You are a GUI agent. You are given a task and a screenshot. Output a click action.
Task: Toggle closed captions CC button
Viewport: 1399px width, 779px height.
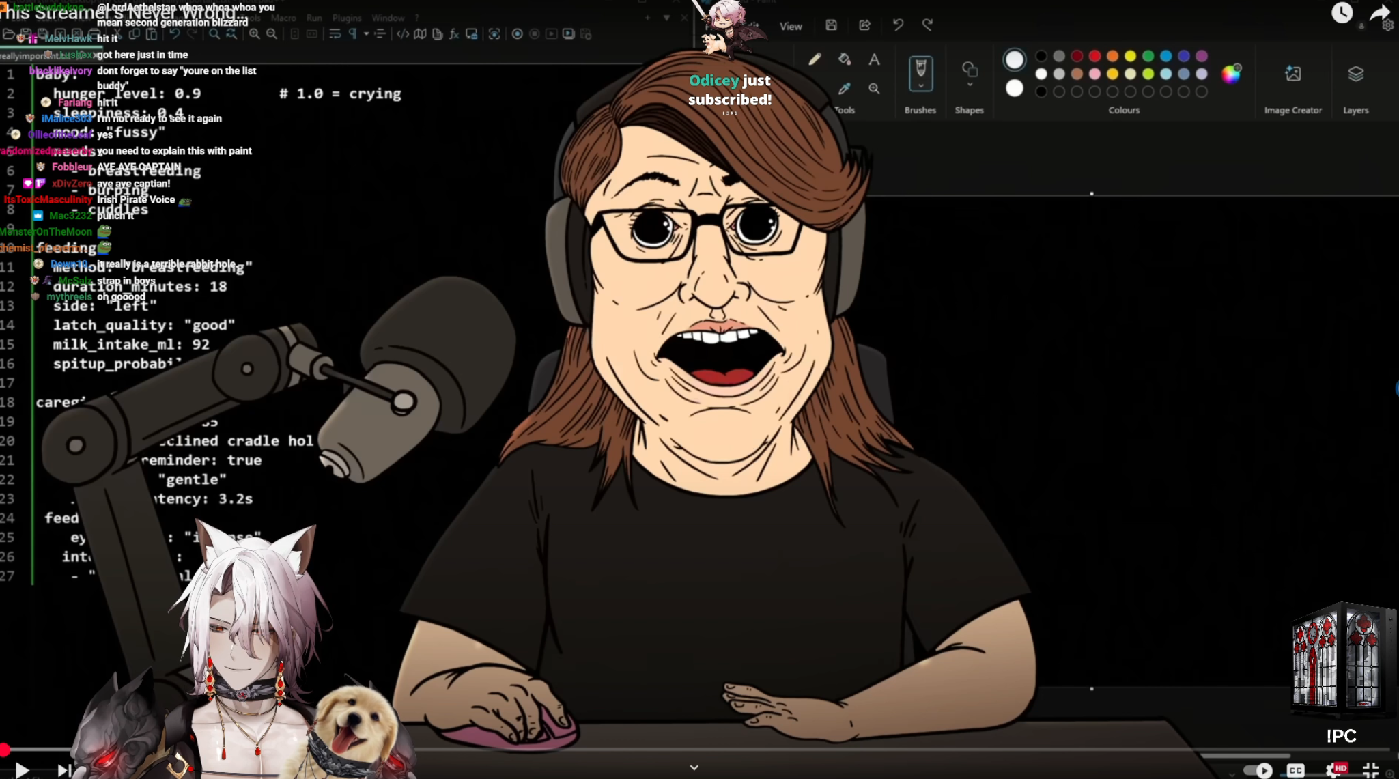tap(1295, 770)
